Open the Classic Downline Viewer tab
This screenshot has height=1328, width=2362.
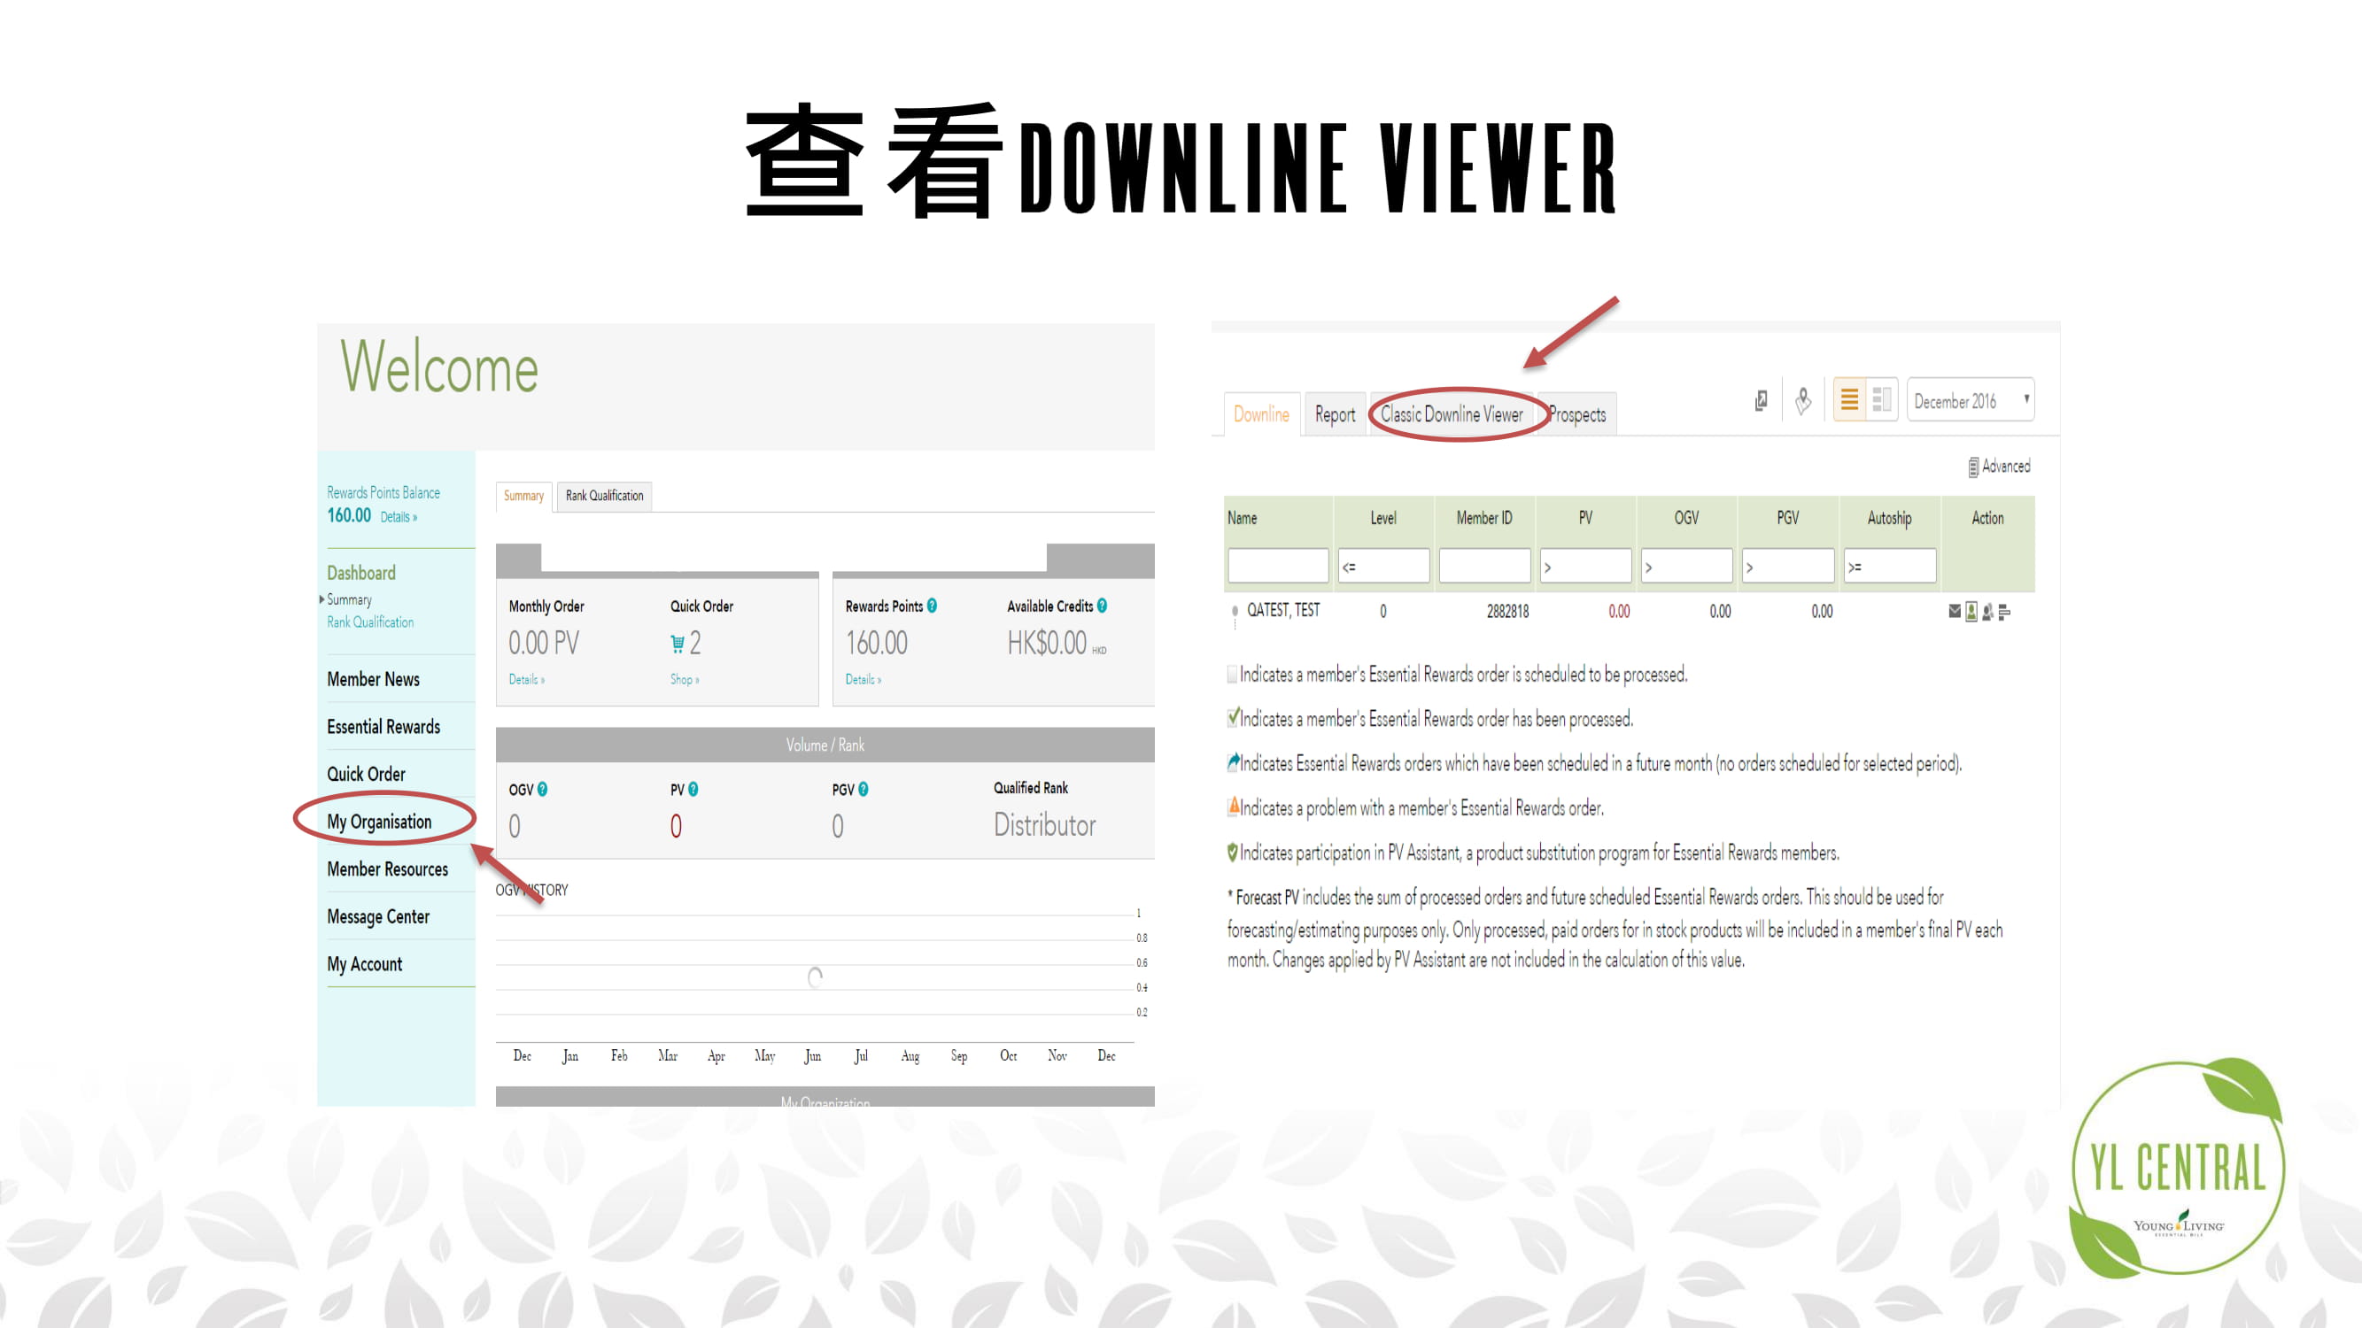[x=1452, y=414]
